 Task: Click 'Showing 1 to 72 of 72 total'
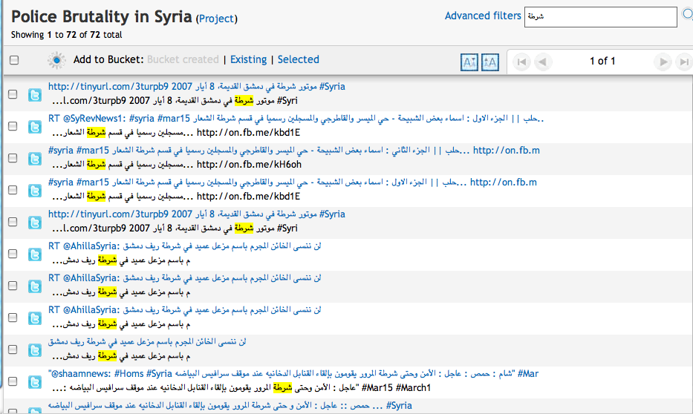66,34
